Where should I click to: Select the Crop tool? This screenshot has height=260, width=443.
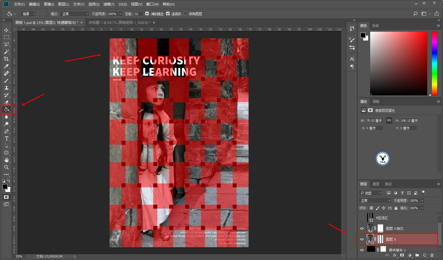[x=6, y=59]
